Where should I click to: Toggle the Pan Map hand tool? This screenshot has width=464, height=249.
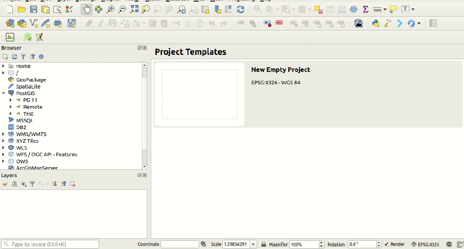pyautogui.click(x=87, y=9)
